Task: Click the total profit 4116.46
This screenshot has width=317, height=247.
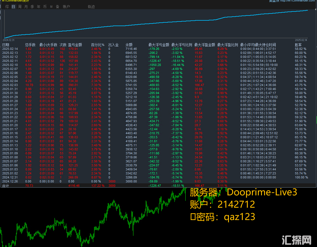Action: pos(74,186)
